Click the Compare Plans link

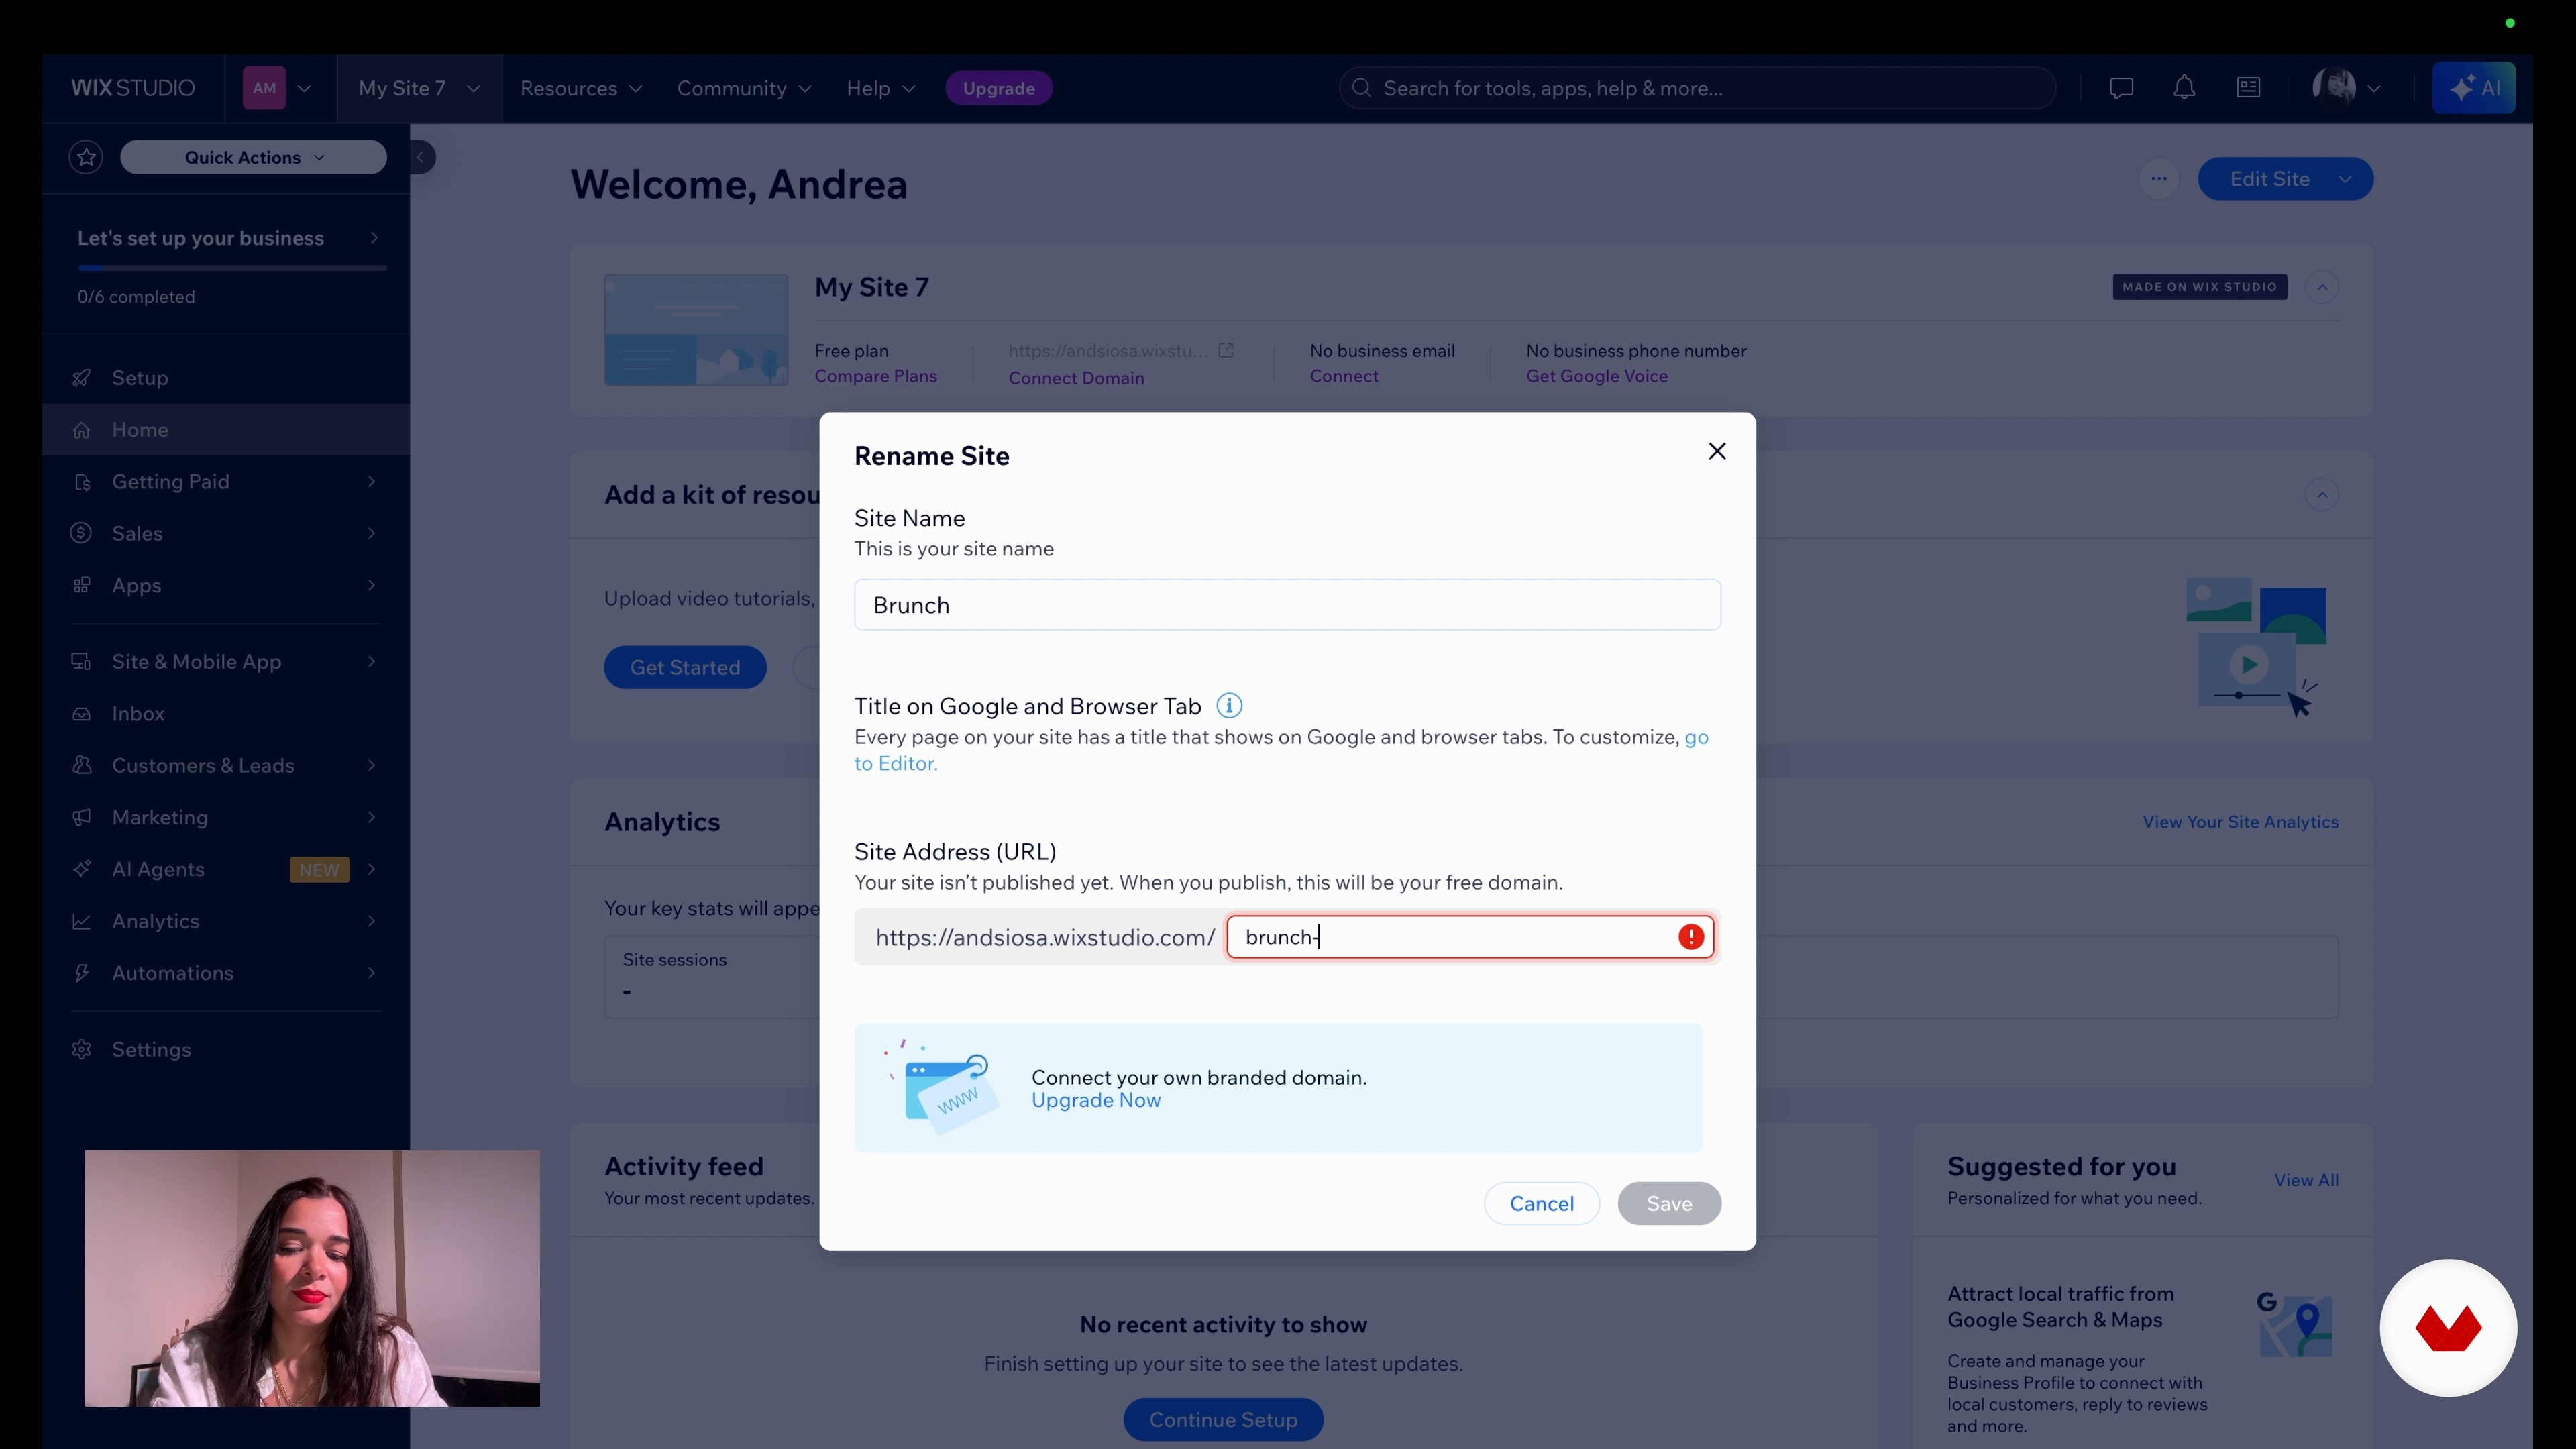(876, 376)
